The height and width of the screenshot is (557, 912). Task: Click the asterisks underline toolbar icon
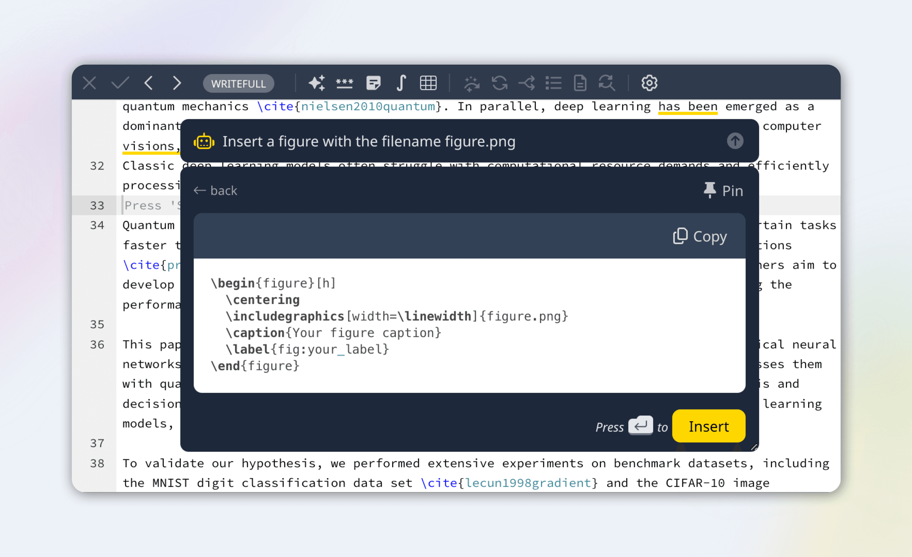pos(344,83)
